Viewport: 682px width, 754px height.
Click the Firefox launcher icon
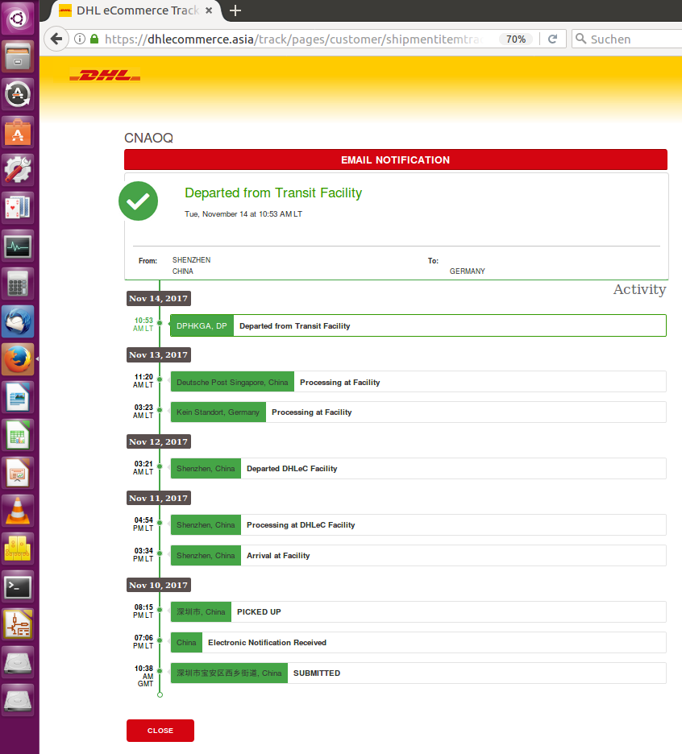click(18, 359)
